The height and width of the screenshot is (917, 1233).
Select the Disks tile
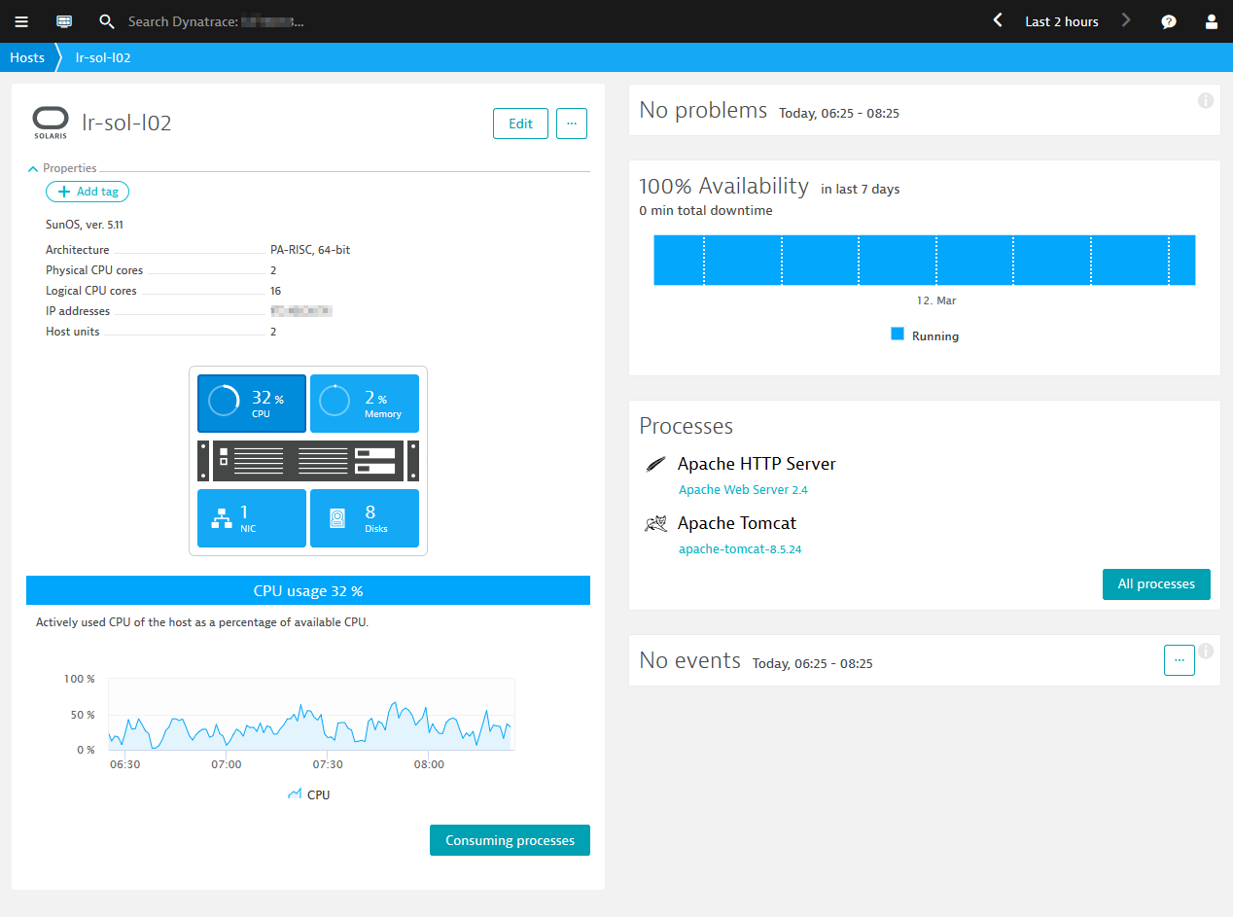click(365, 518)
